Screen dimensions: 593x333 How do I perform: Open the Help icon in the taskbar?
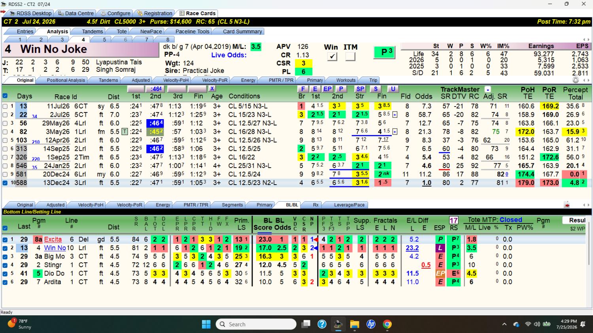pyautogui.click(x=322, y=324)
